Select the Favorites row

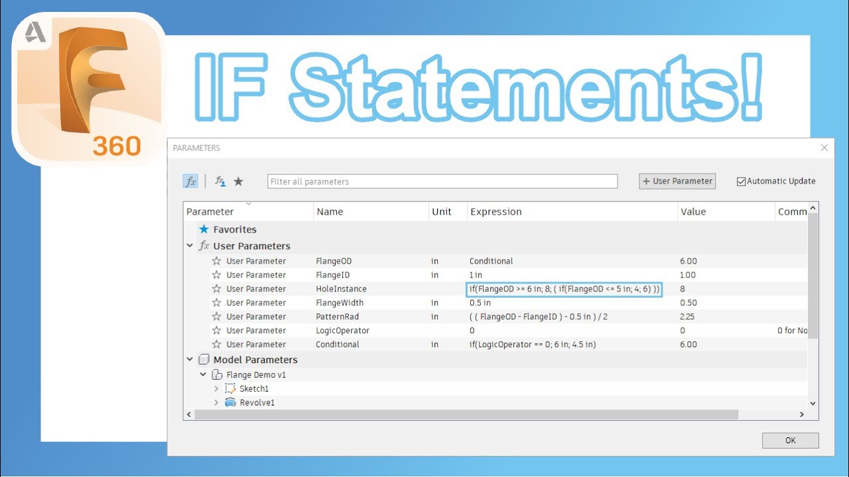coord(495,229)
